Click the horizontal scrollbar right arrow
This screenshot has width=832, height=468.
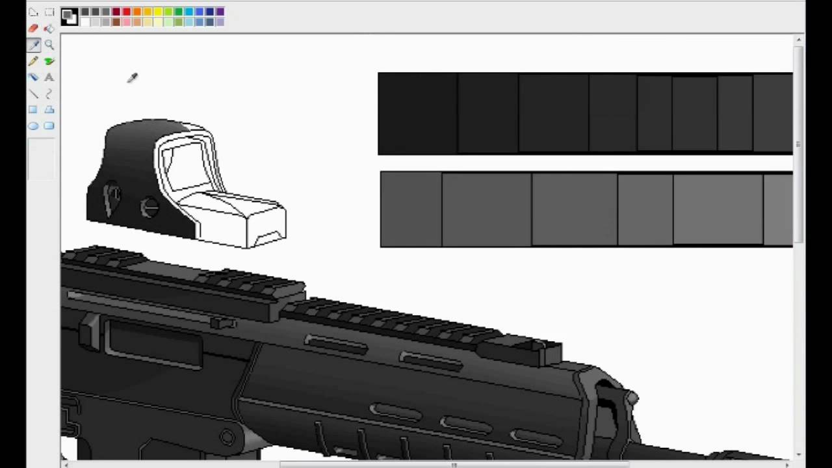point(787,464)
